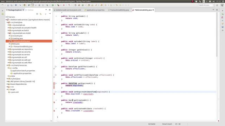Open the Debug dropdown arrow
The height and width of the screenshot is (126, 225).
(50, 5)
